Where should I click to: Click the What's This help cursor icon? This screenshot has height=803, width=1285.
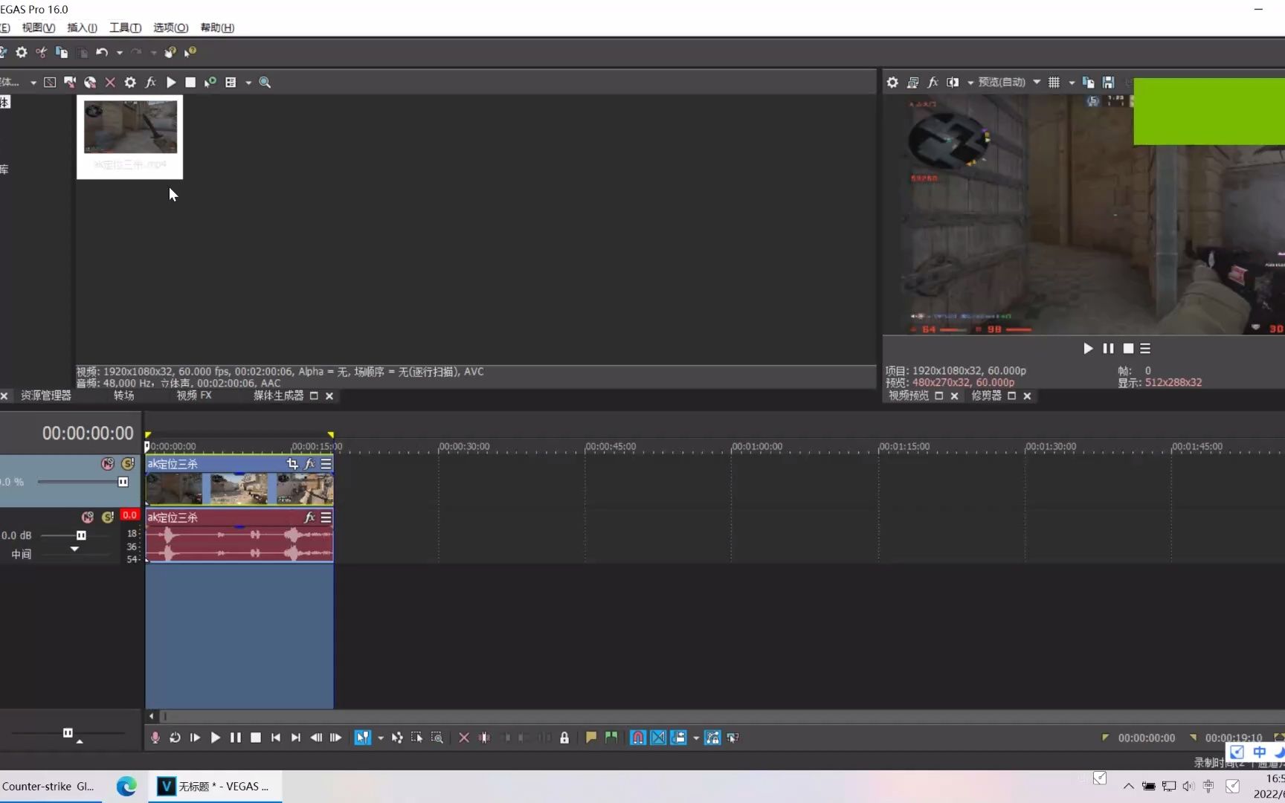point(190,52)
